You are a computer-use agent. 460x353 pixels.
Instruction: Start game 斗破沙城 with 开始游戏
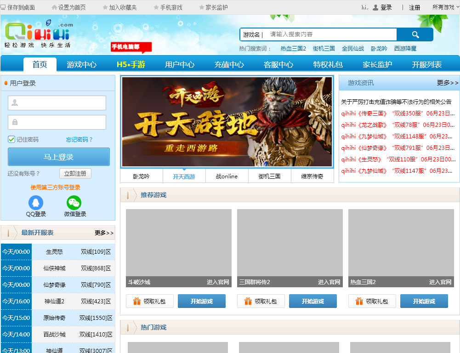click(202, 301)
